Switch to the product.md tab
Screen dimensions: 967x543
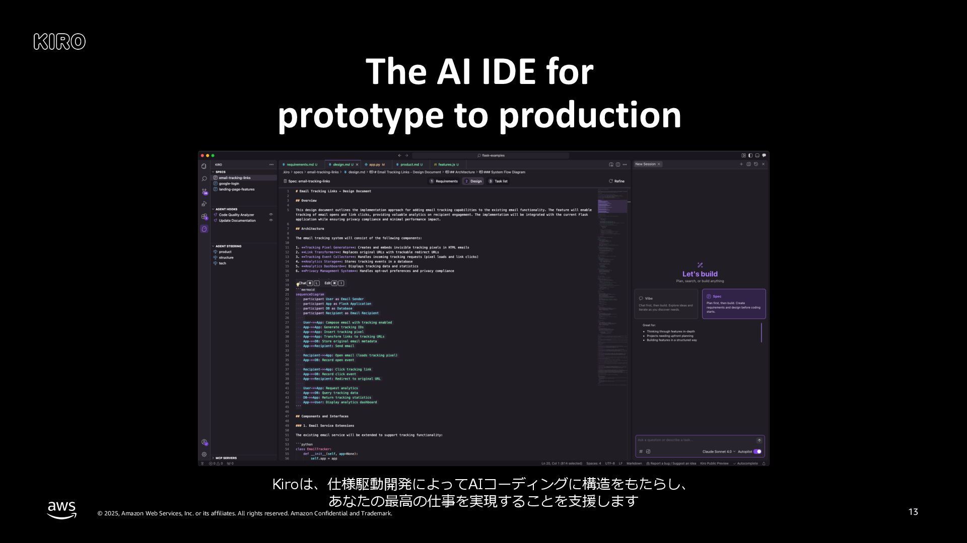tap(410, 164)
